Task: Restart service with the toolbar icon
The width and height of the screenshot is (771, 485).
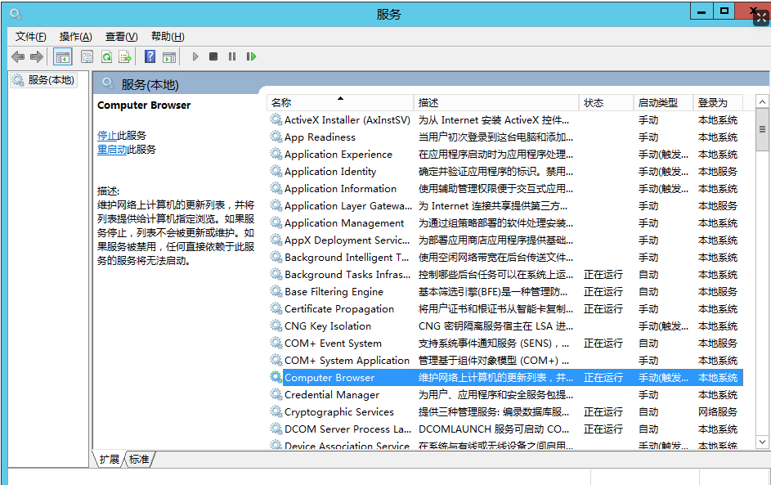Action: point(251,56)
